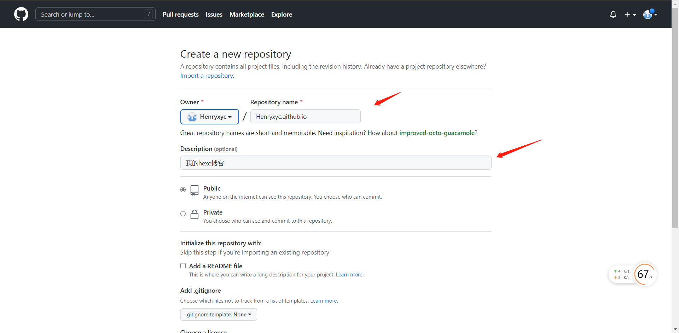Open Pull requests in the top navigation
Screen dimensions: 679x333
click(x=180, y=14)
